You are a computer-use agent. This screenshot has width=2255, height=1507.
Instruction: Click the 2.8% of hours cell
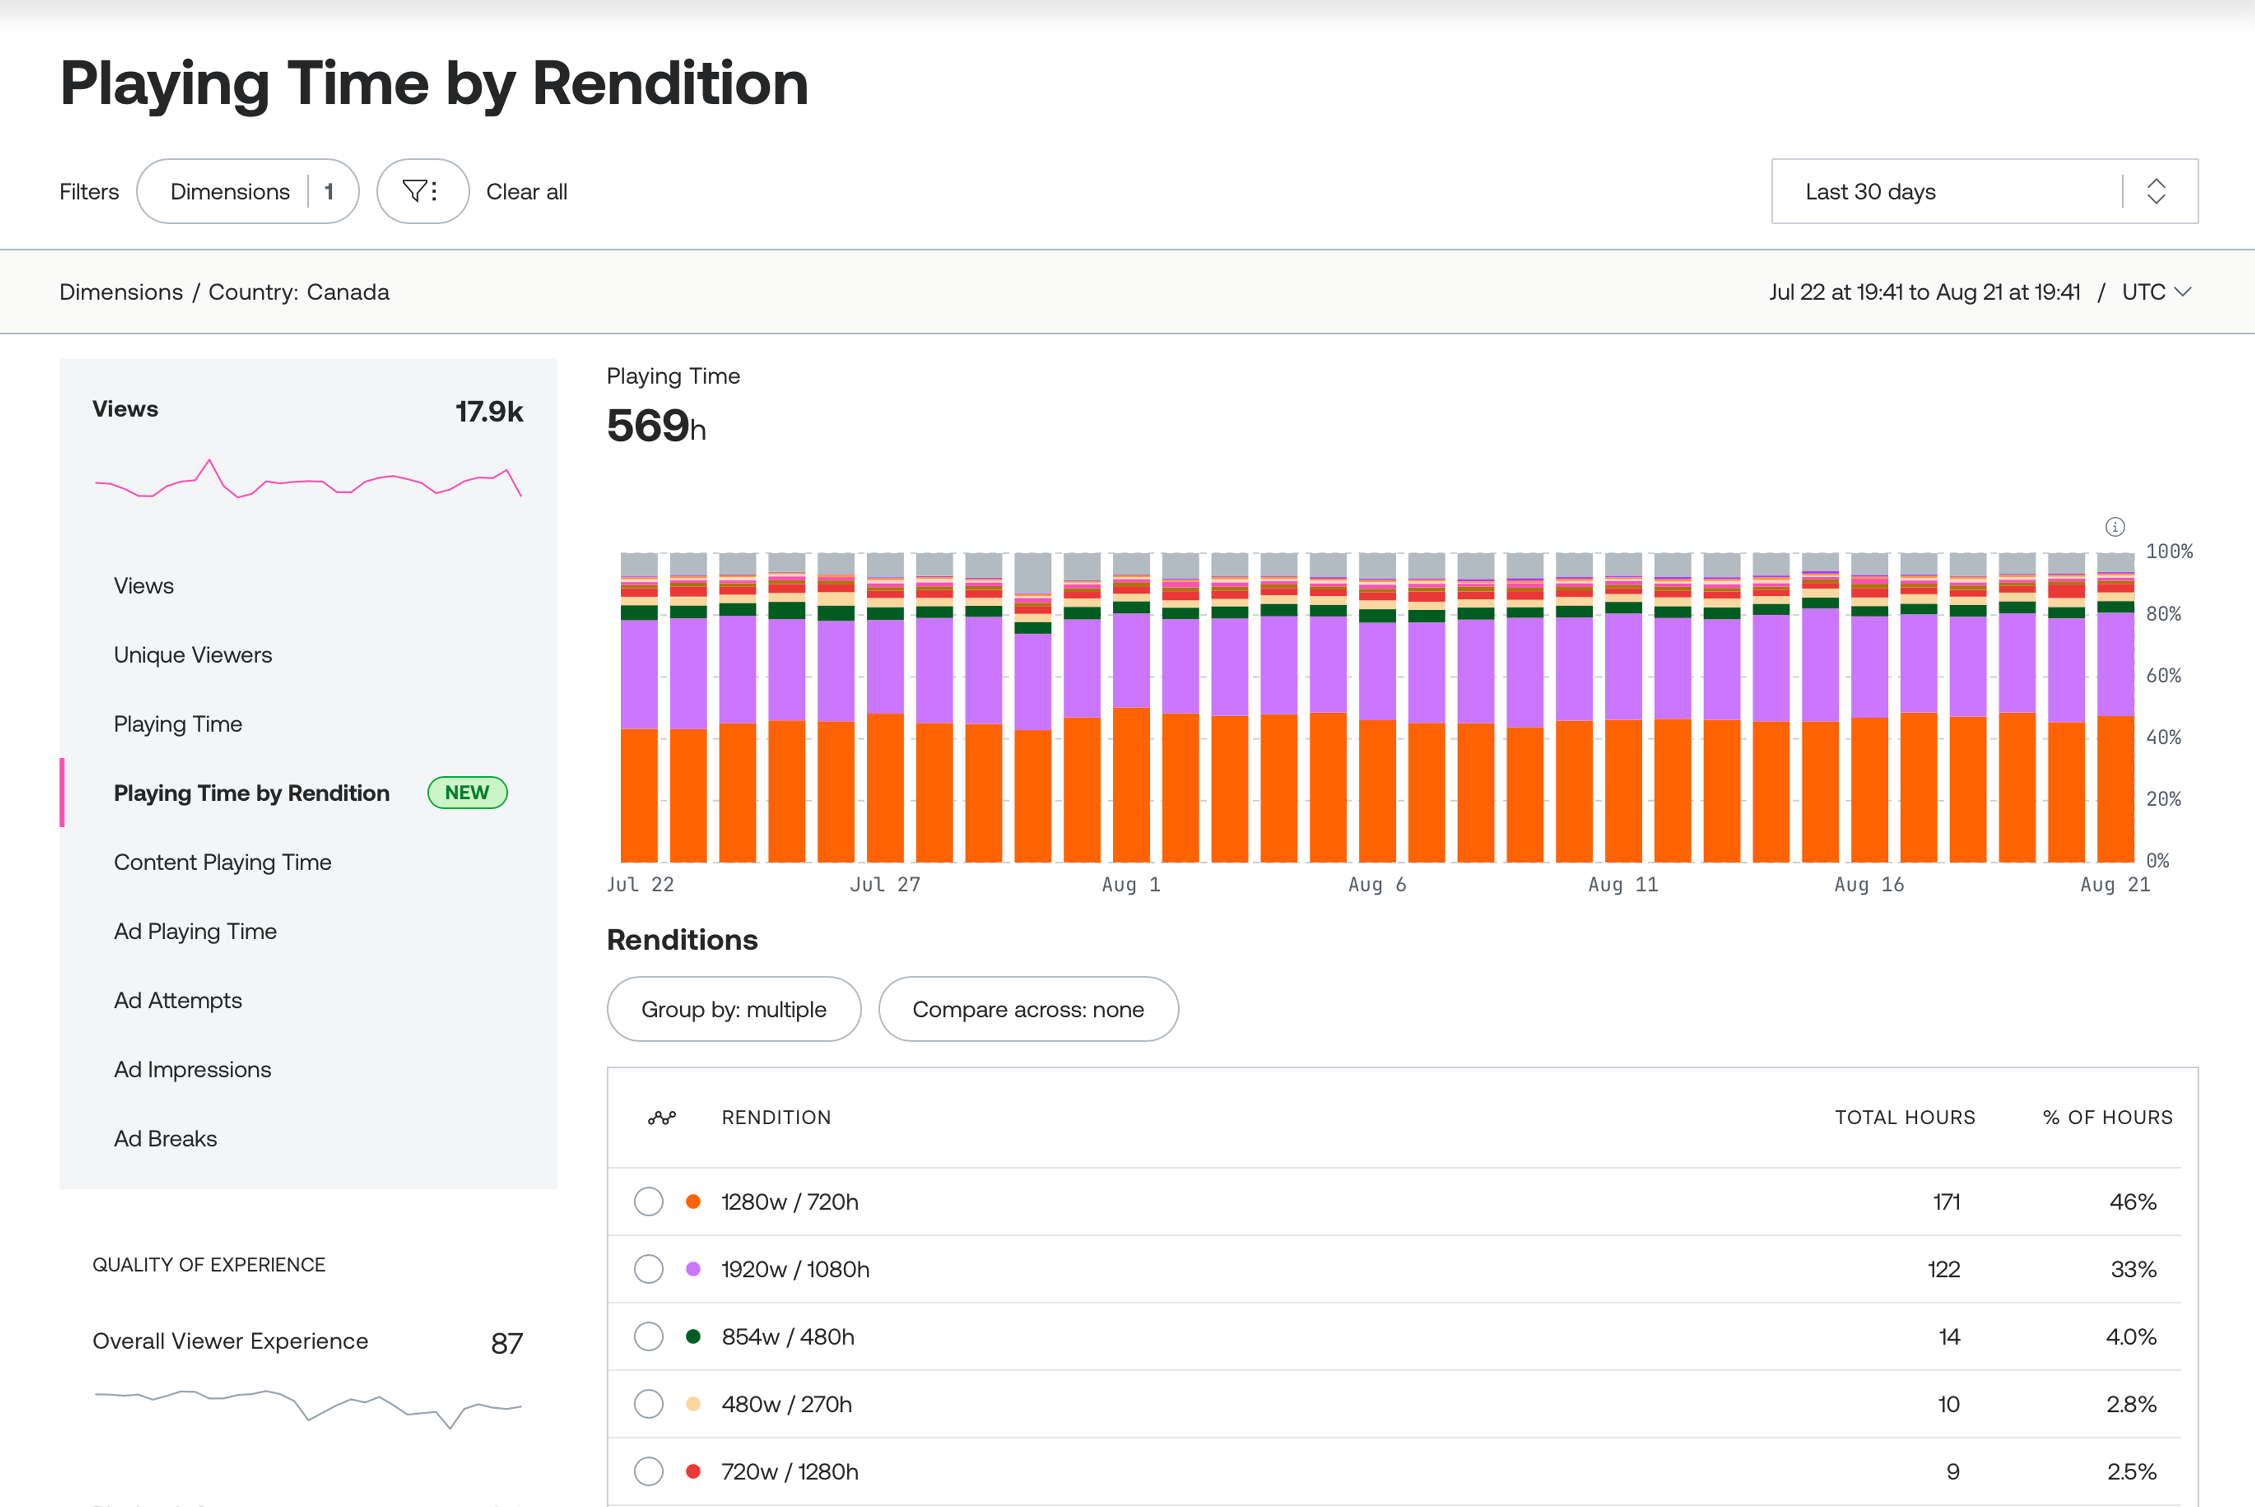[x=2131, y=1403]
